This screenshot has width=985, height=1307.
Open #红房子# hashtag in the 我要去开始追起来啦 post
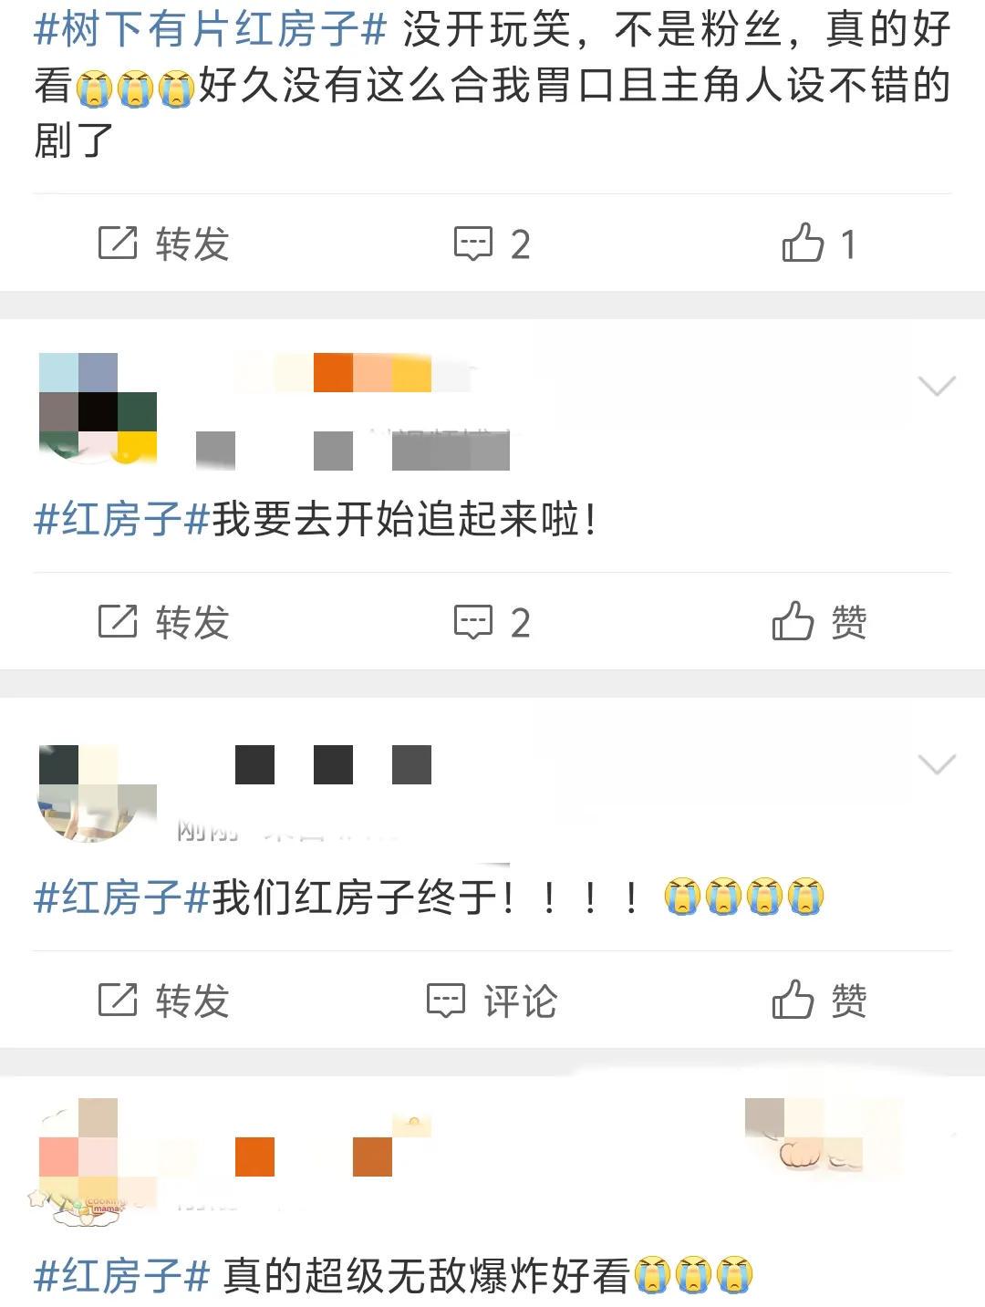pos(122,520)
